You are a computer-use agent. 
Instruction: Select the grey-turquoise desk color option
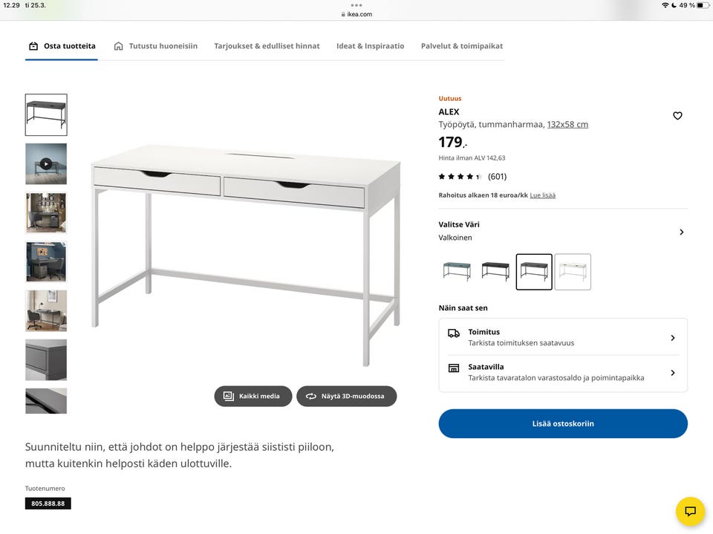click(x=457, y=272)
